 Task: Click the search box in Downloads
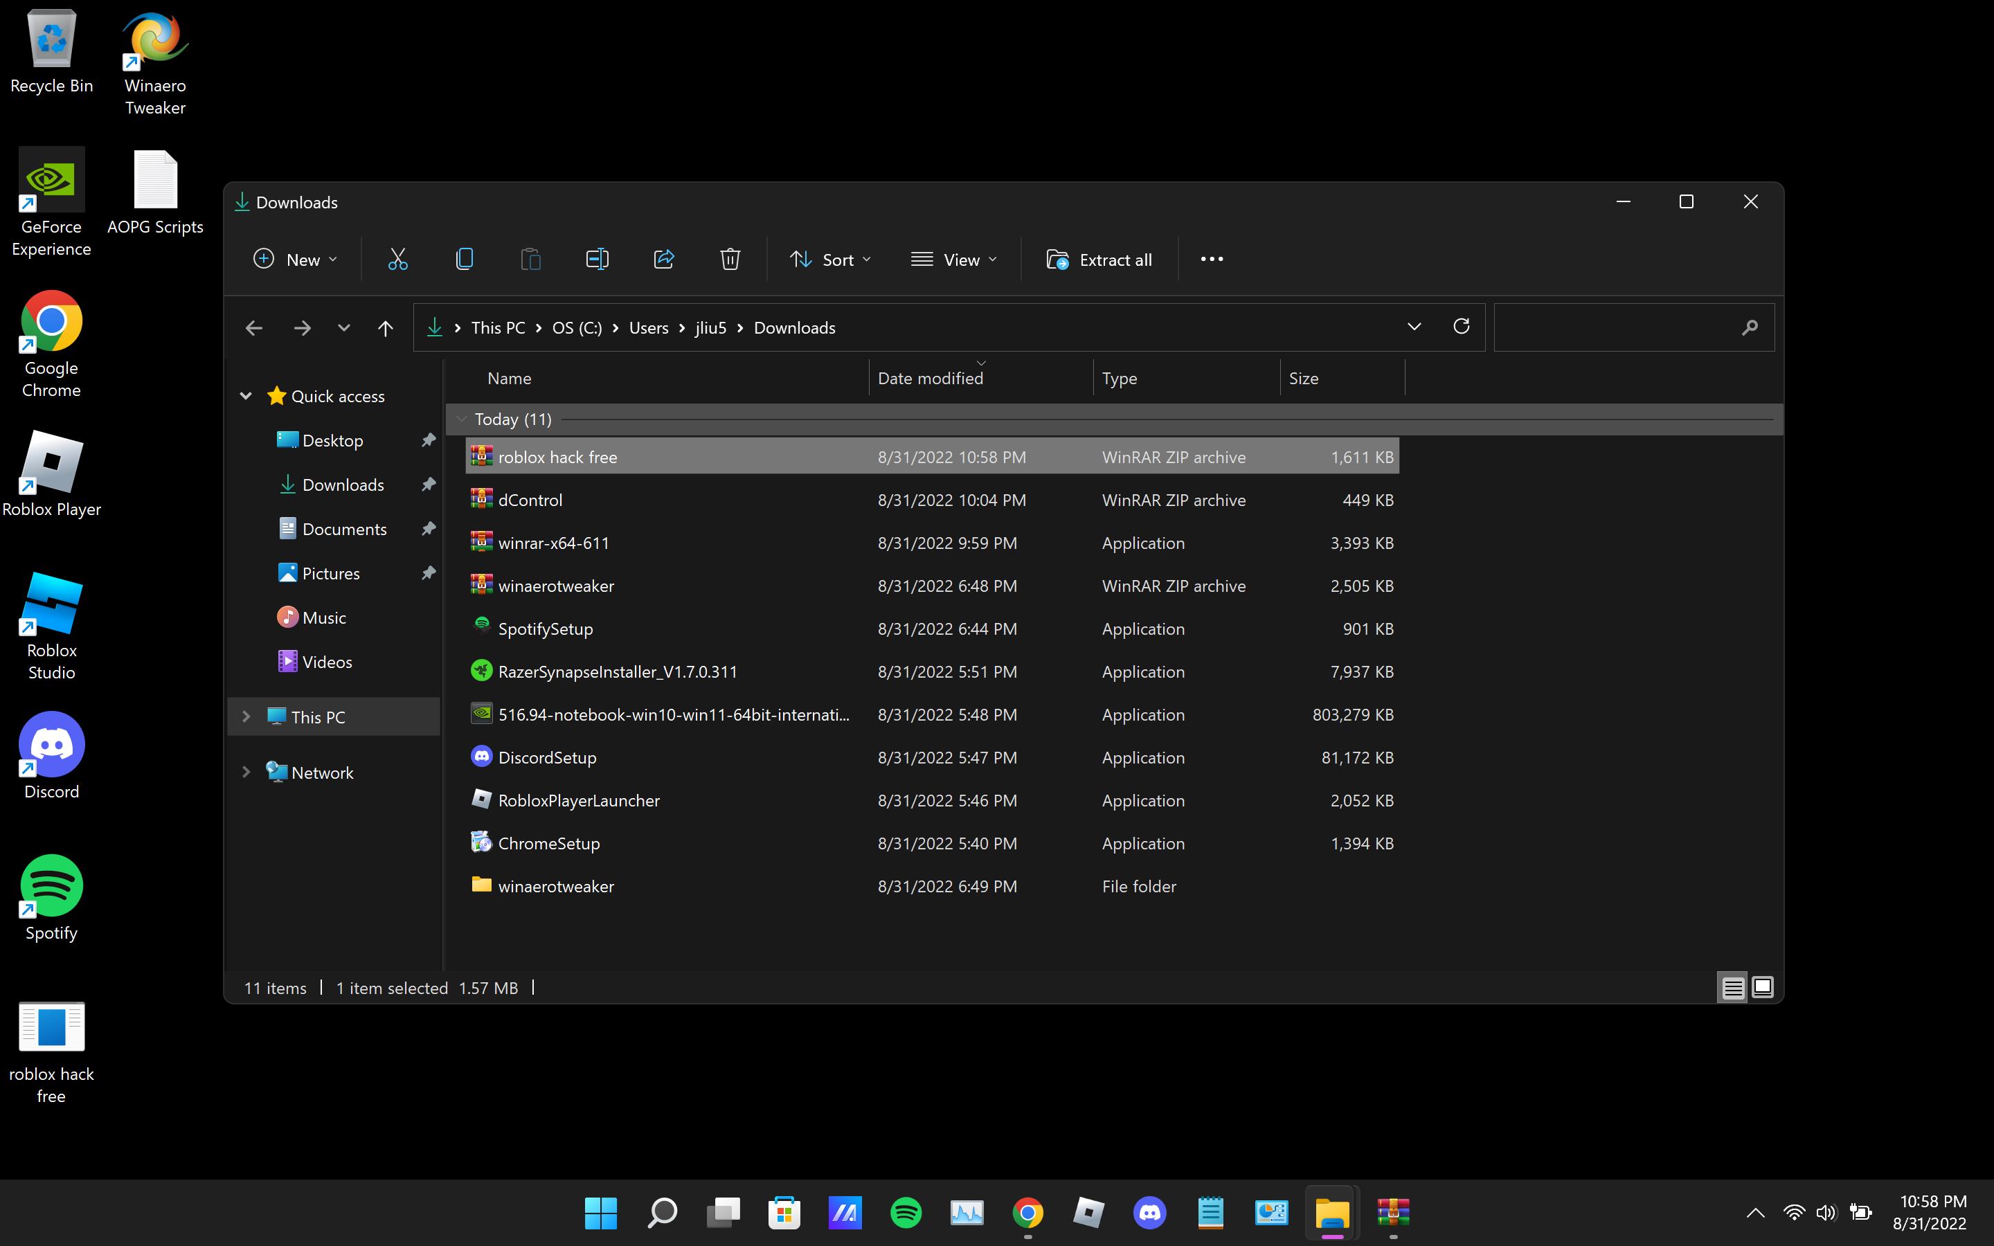[x=1615, y=328]
